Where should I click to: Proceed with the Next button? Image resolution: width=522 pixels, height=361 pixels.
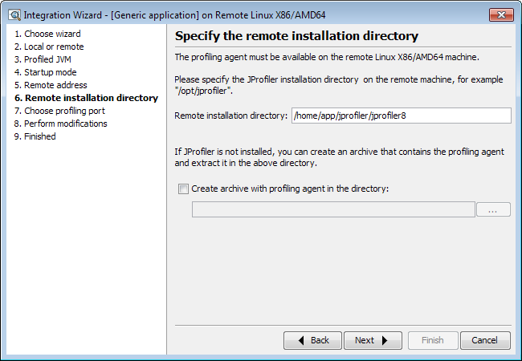(373, 340)
